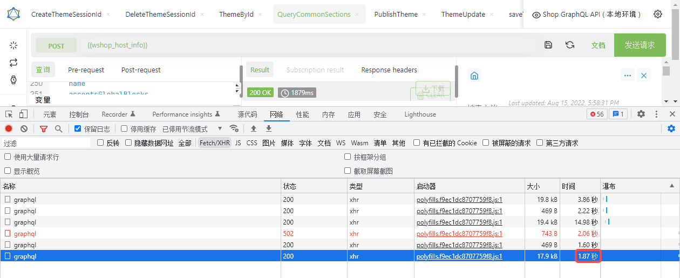The height and width of the screenshot is (278, 680).
Task: Click the 过滤 filter input field
Action: click(x=46, y=143)
